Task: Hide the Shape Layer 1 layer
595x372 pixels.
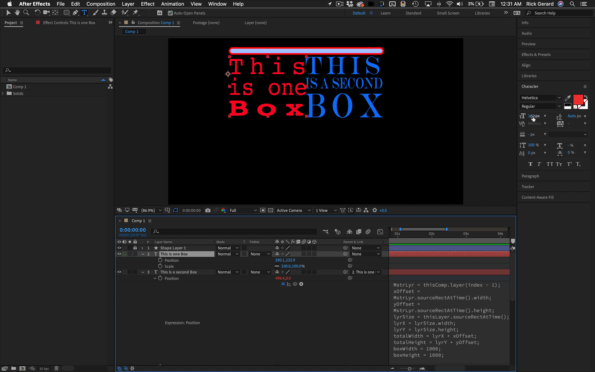Action: pos(119,248)
